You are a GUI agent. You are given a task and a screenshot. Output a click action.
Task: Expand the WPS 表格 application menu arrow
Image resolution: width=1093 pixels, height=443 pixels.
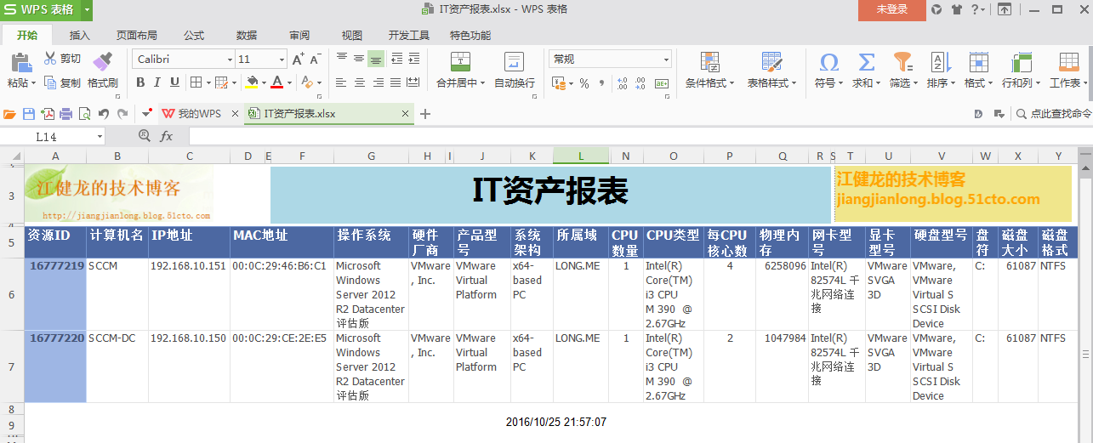pyautogui.click(x=88, y=9)
